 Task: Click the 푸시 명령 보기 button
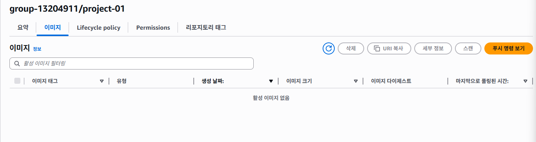[x=508, y=48]
